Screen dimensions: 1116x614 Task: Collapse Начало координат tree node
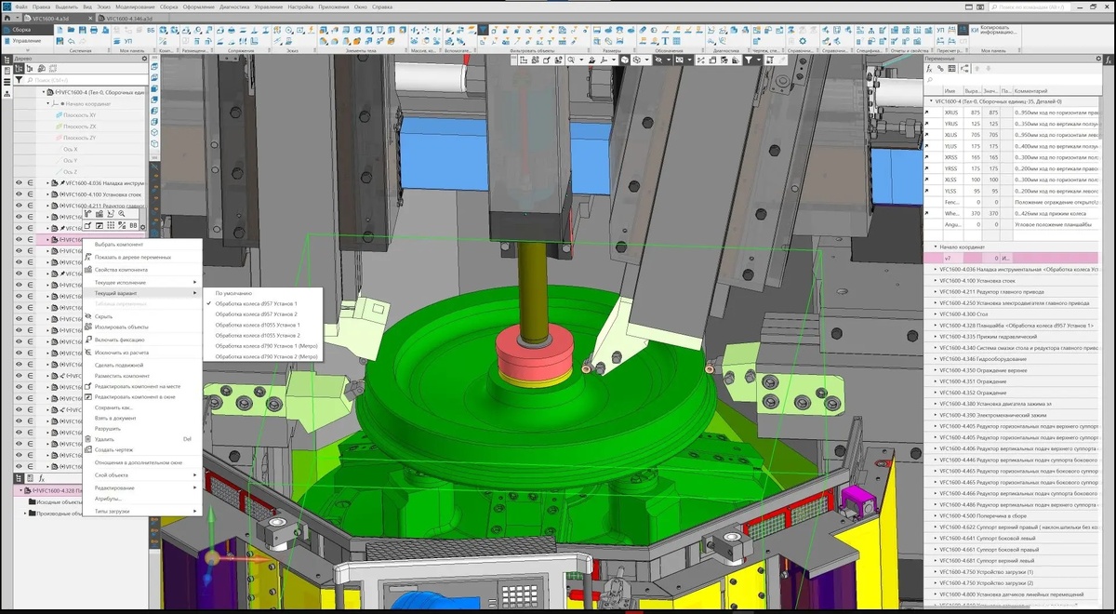click(x=47, y=103)
